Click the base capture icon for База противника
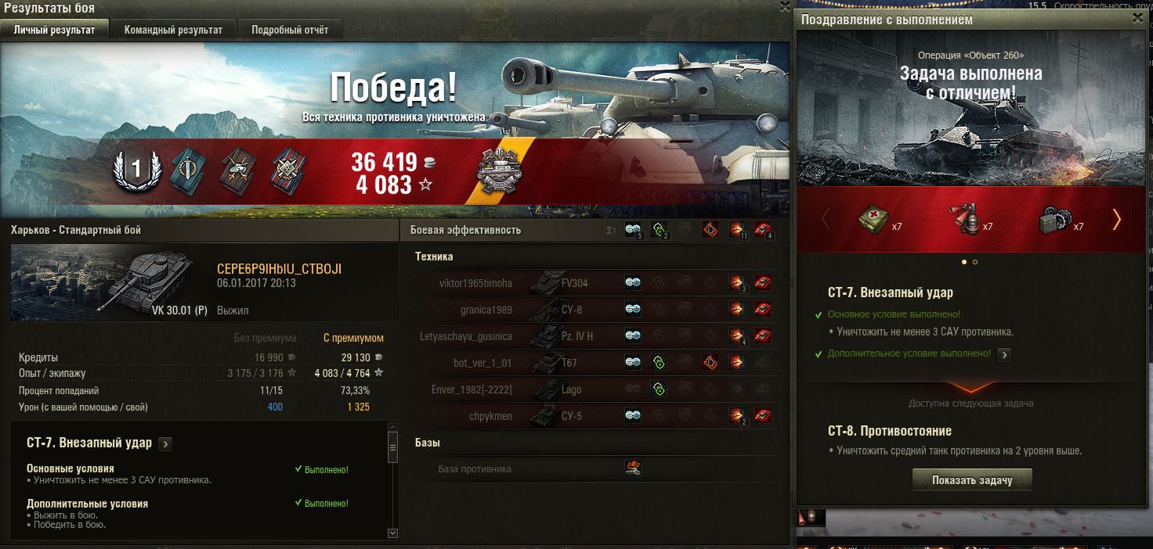Viewport: 1153px width, 549px height. point(633,468)
